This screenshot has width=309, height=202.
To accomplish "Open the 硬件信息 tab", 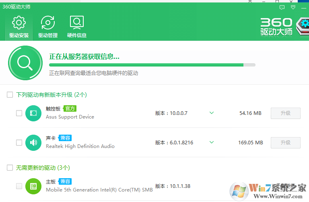I will (x=77, y=27).
